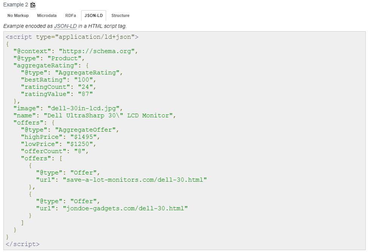Select the JSON-LD tab
The width and height of the screenshot is (368, 252).
[93, 15]
